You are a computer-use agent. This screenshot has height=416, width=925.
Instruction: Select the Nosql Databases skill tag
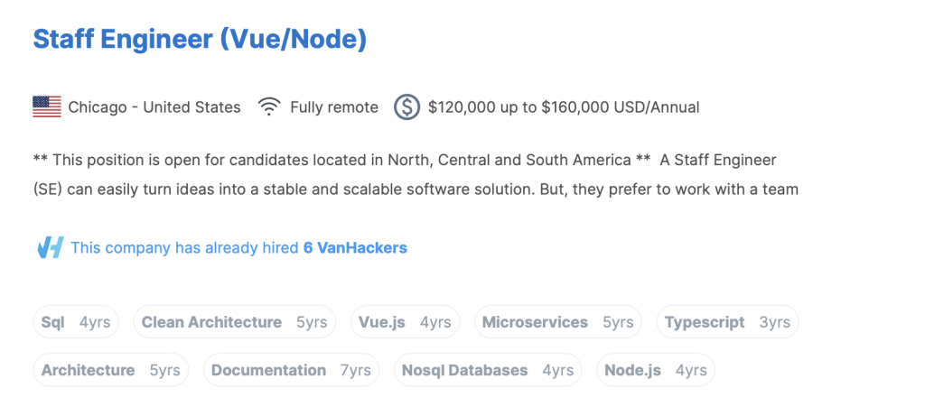[488, 370]
